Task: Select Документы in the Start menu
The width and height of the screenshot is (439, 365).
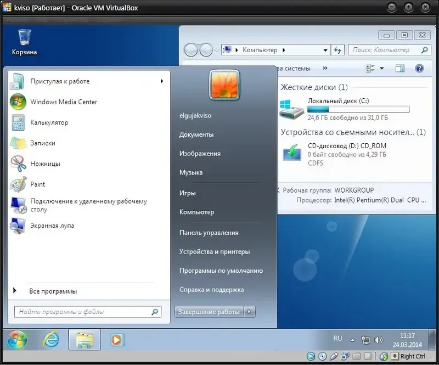Action: [196, 134]
